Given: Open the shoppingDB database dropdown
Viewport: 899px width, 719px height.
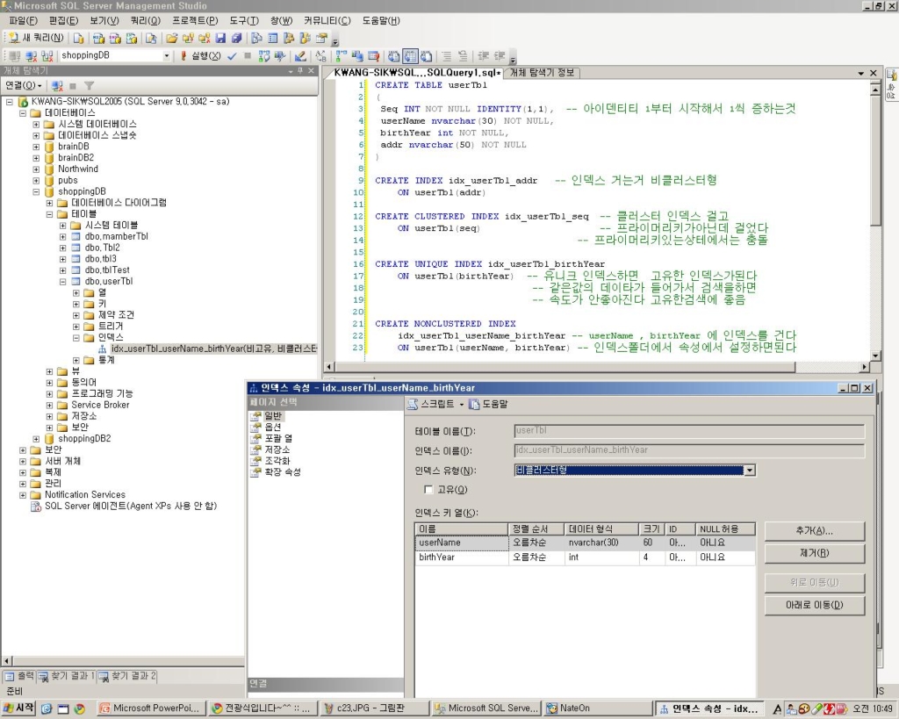Looking at the screenshot, I should 166,55.
